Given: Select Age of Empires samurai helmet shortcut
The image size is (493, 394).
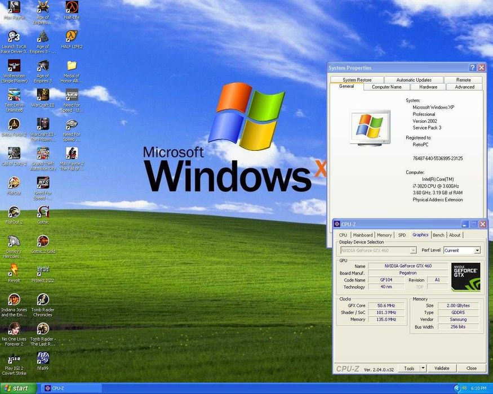Looking at the screenshot, I should tap(43, 13).
